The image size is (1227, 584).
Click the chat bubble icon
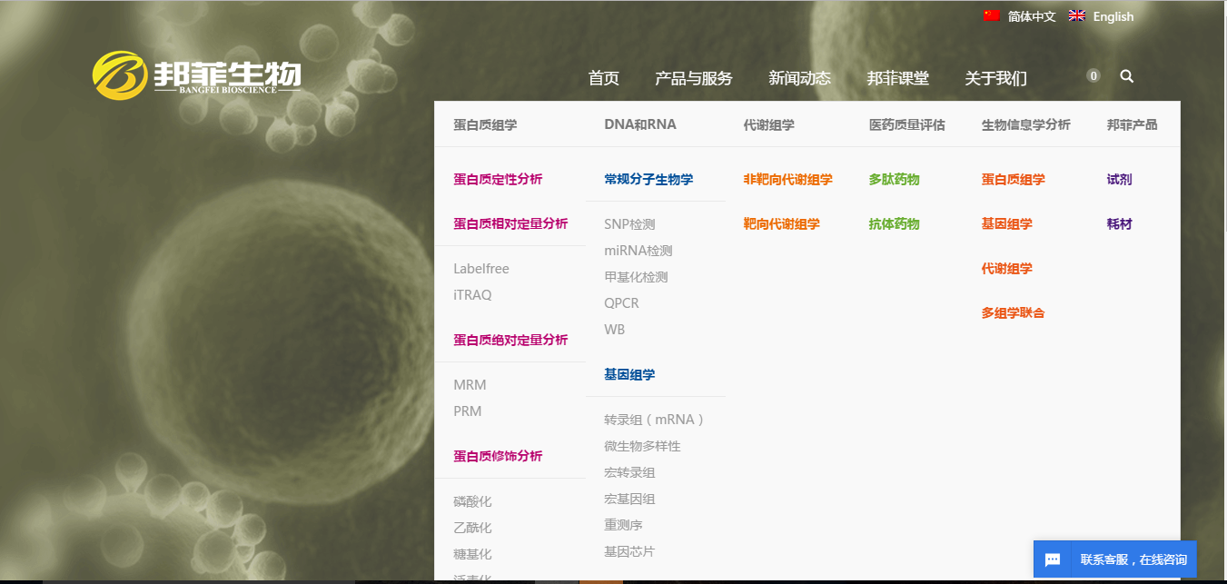pyautogui.click(x=1053, y=559)
